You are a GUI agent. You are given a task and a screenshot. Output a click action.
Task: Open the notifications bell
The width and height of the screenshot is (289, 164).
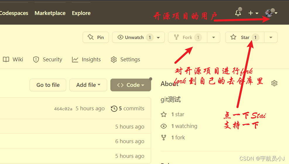pos(238,13)
